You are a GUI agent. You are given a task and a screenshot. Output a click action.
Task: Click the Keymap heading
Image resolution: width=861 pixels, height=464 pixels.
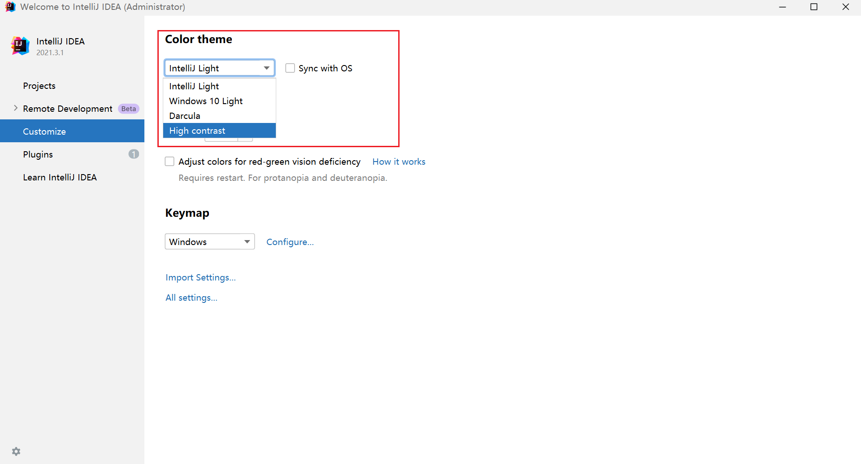[187, 213]
